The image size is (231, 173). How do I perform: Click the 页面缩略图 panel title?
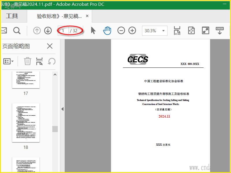[x=16, y=46]
